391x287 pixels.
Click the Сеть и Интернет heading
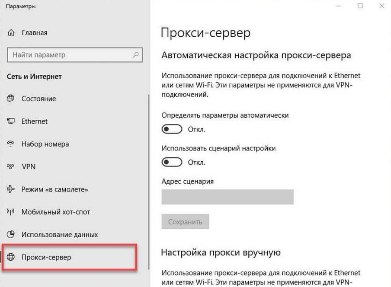coord(34,77)
